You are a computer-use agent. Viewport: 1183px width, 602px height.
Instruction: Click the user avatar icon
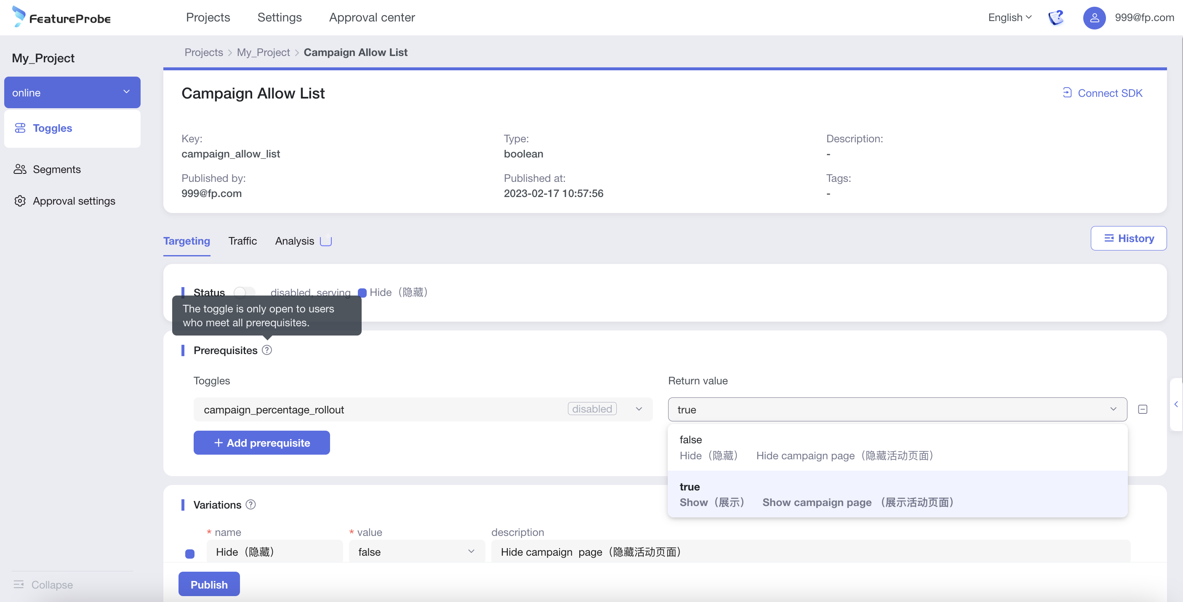coord(1094,17)
